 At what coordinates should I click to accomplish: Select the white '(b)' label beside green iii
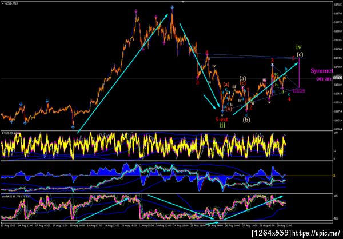246,120
